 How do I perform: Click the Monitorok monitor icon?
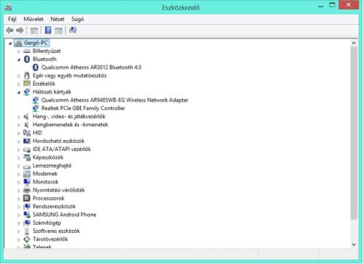[27, 181]
